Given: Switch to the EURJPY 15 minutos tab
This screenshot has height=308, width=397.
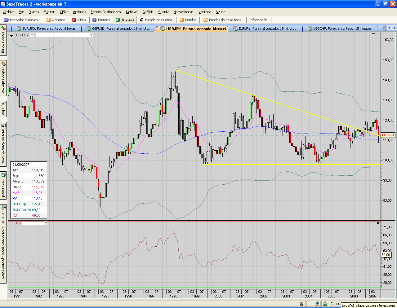Looking at the screenshot, I should coord(267,29).
